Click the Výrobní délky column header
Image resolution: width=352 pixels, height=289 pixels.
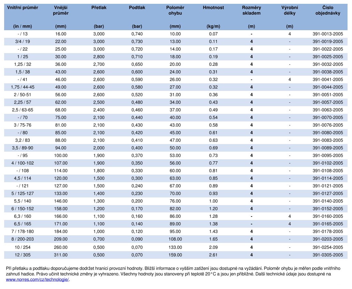[290, 10]
